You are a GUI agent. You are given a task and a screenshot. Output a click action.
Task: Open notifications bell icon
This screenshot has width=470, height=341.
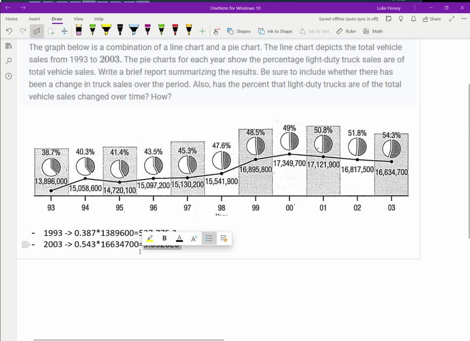click(414, 19)
